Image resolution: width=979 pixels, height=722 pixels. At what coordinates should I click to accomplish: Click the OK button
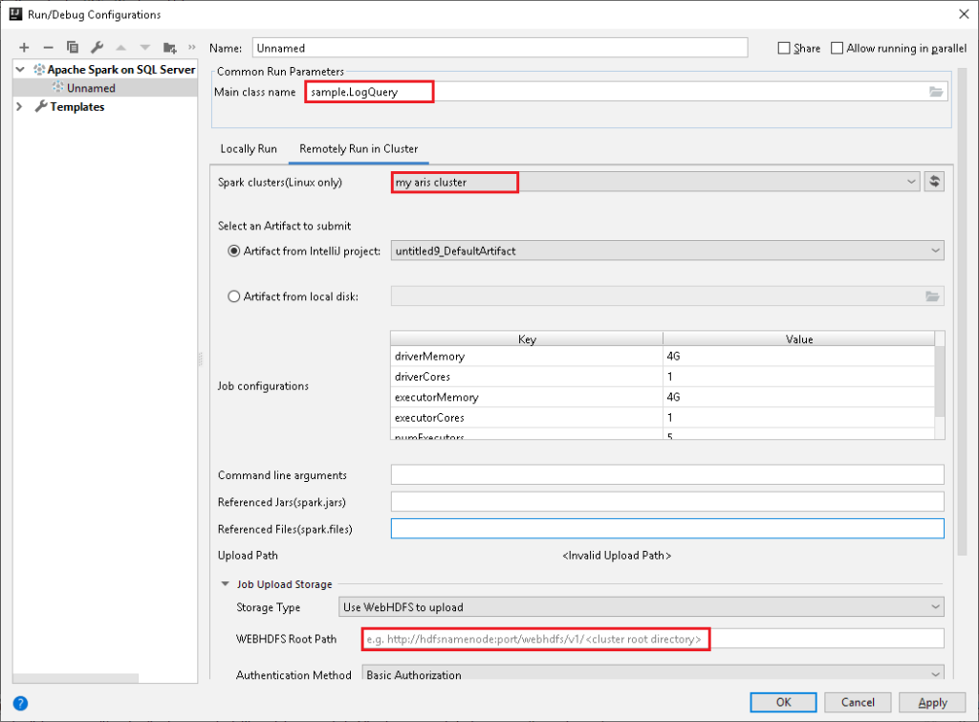(x=782, y=701)
